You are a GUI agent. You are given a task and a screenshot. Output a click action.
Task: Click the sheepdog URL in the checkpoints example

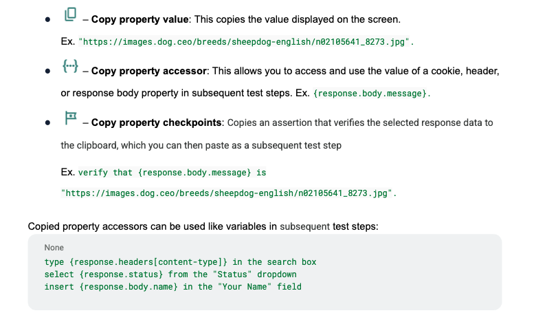229,193
